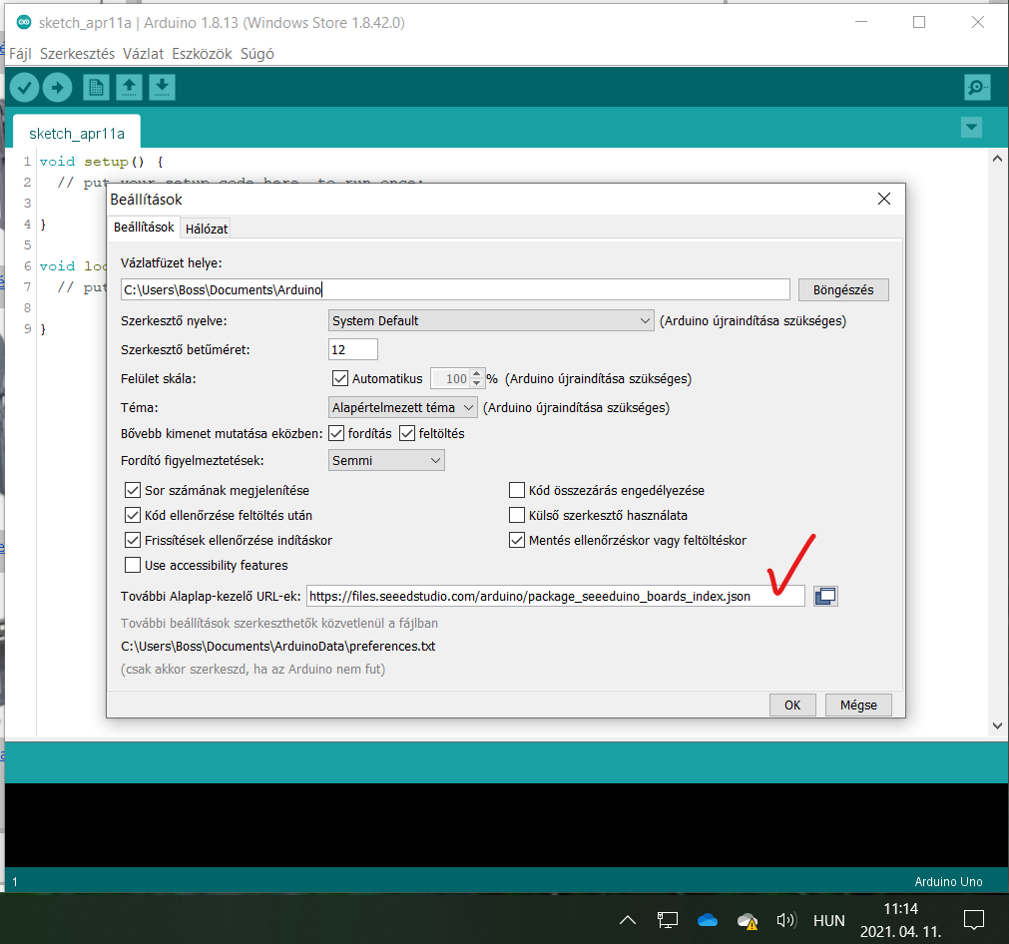This screenshot has width=1009, height=944.
Task: Select the sketch_apr11a editor tab
Action: click(77, 133)
